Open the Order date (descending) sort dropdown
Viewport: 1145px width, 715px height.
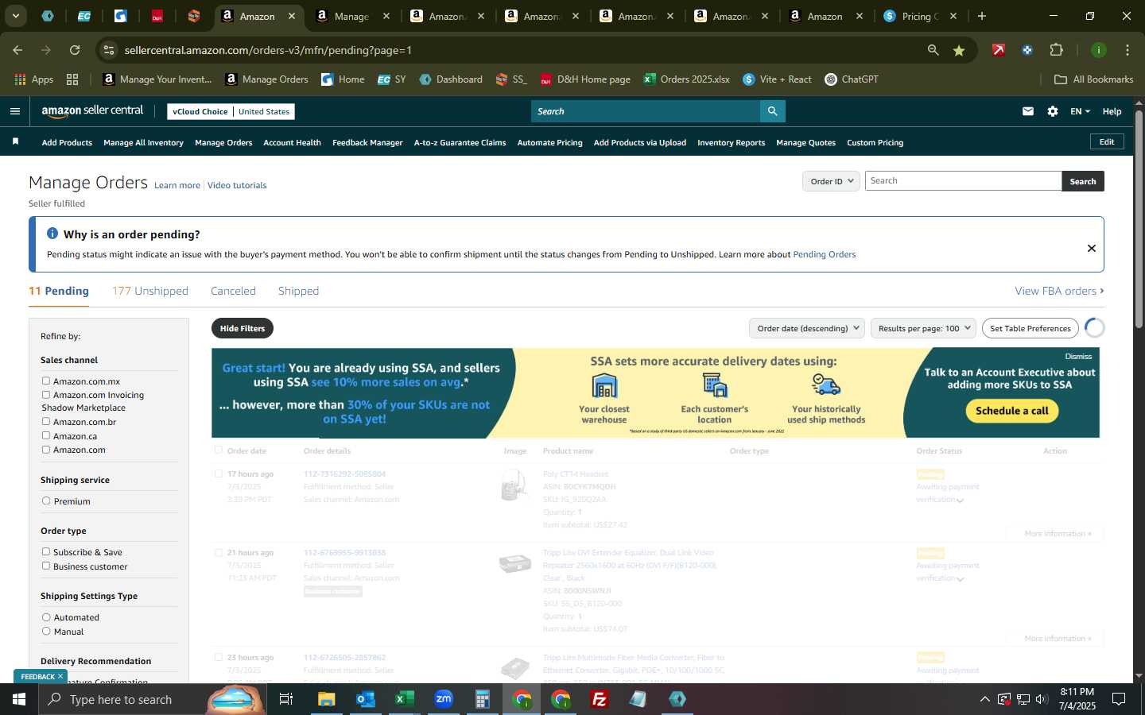pos(807,328)
